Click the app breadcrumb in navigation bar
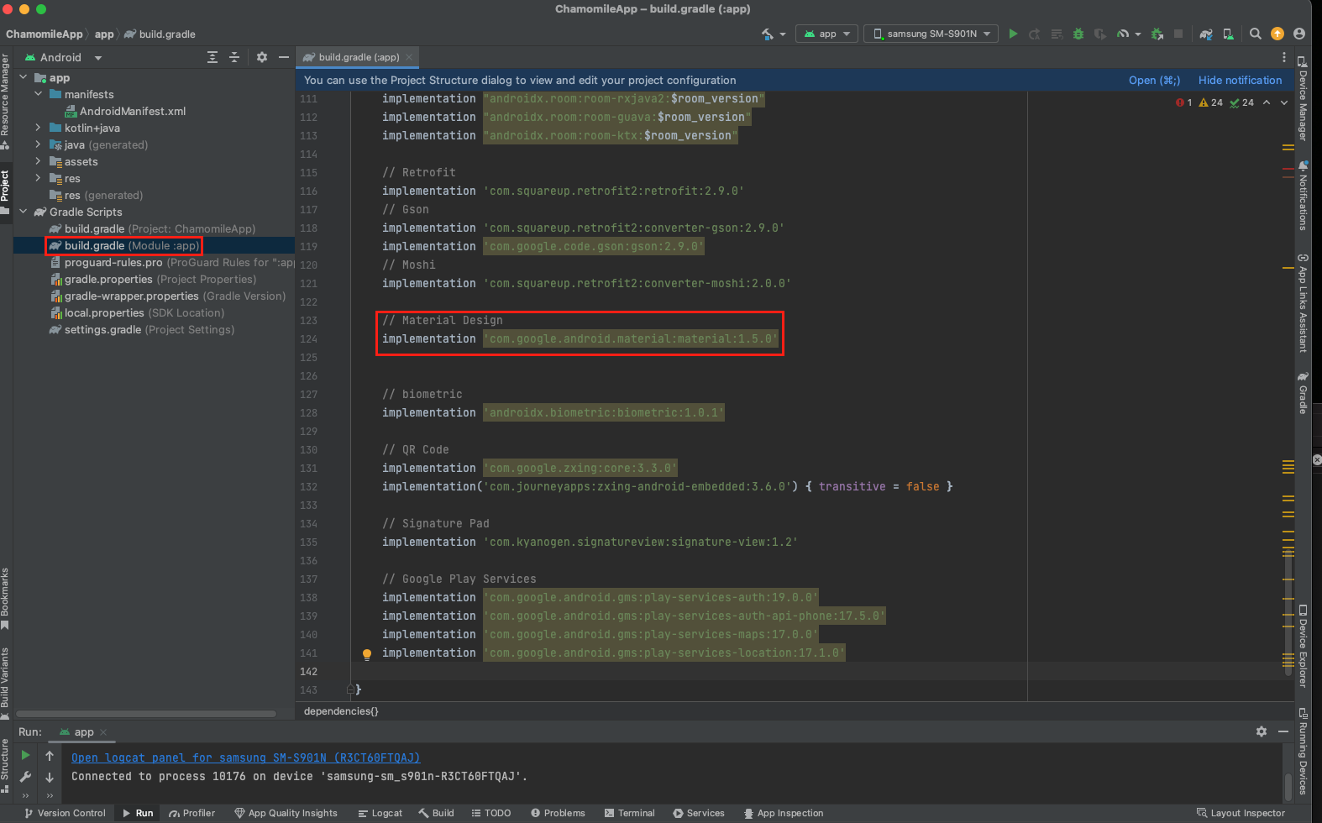1322x823 pixels. [x=104, y=34]
